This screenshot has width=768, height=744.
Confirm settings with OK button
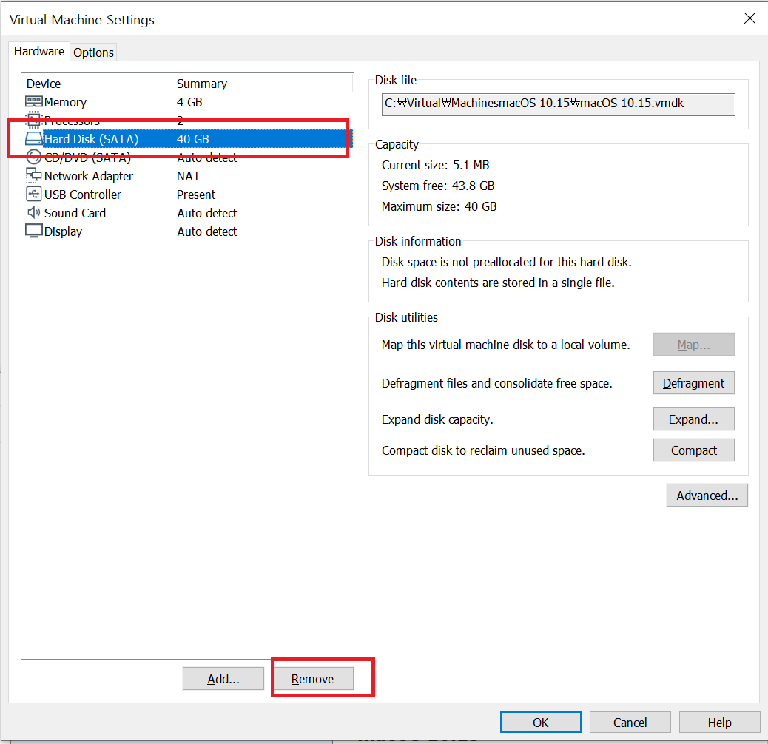tap(540, 723)
